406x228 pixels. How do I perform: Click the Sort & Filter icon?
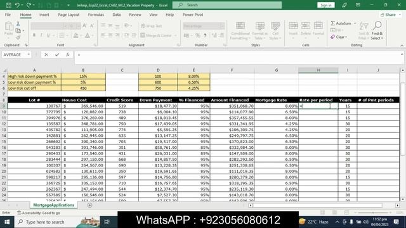(363, 26)
